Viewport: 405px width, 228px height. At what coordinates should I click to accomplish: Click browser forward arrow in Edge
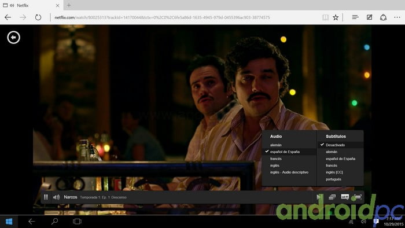coord(23,17)
